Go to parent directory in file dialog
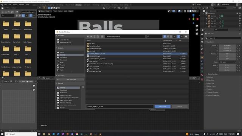The height and width of the screenshot is (136, 242). [95, 37]
